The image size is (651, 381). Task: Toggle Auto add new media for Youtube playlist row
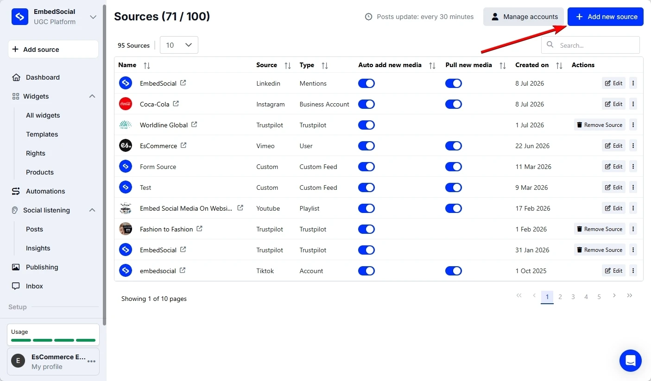pyautogui.click(x=367, y=208)
